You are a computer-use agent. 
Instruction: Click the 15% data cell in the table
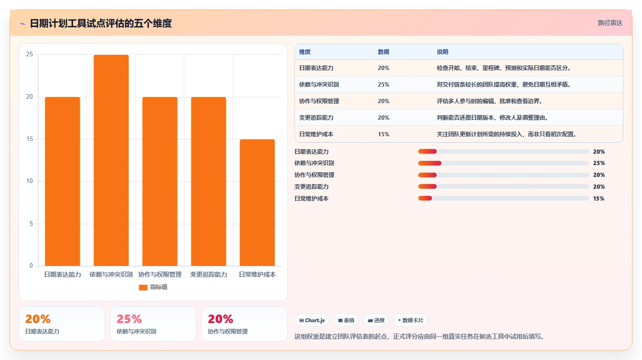[403, 134]
